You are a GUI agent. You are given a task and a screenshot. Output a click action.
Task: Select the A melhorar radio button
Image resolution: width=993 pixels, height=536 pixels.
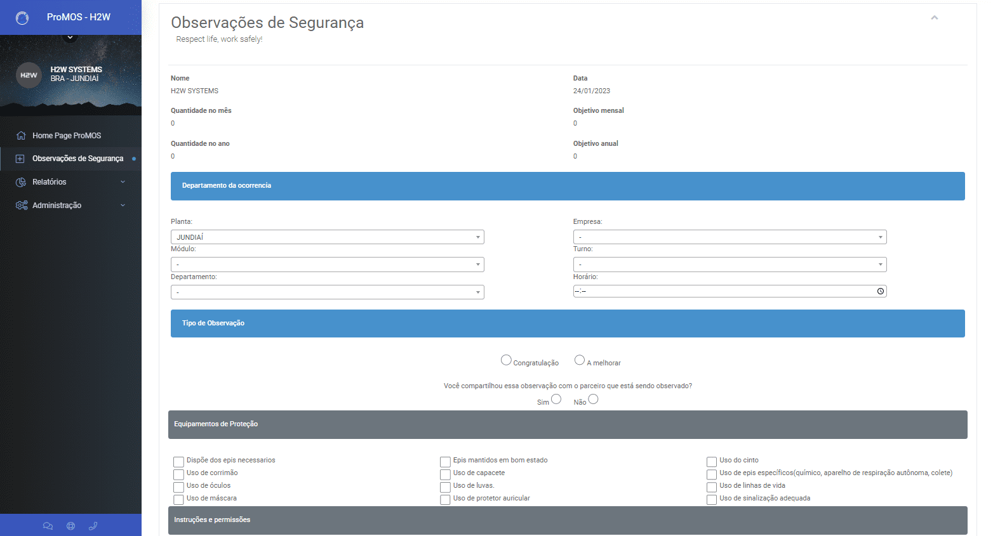(580, 360)
